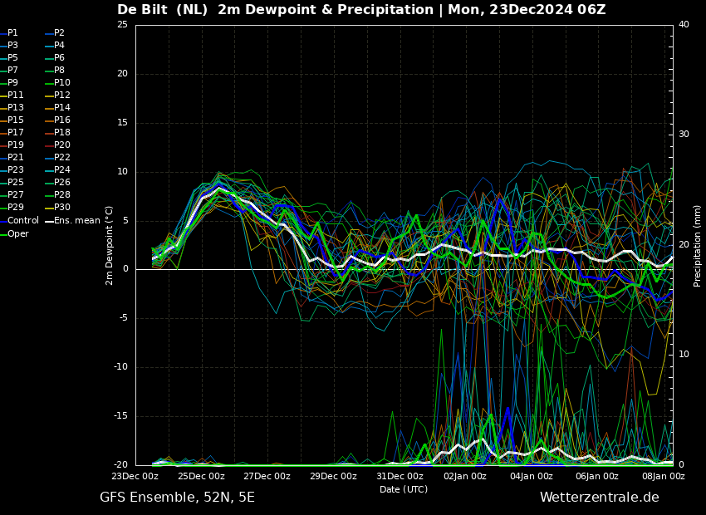
Task: Click the Ens. mean legend label
Action: coord(73,221)
